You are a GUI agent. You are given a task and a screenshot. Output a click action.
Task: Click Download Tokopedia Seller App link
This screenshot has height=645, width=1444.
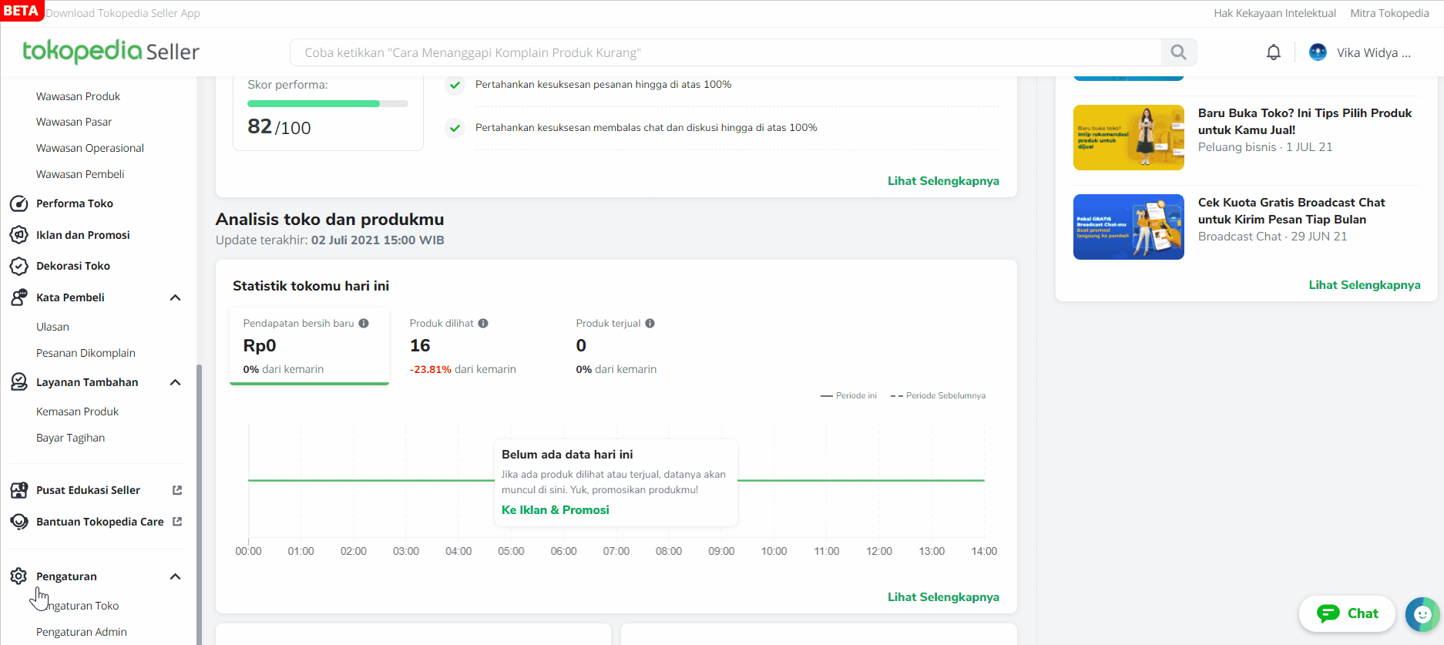tap(123, 13)
